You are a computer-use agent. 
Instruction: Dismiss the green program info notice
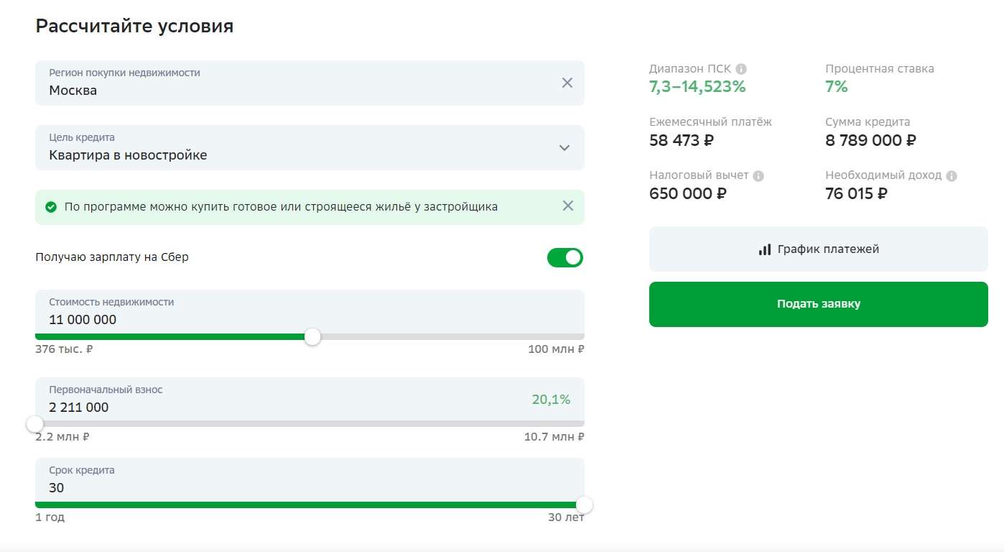click(567, 206)
